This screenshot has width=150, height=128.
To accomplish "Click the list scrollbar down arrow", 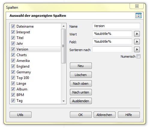I will [64, 101].
